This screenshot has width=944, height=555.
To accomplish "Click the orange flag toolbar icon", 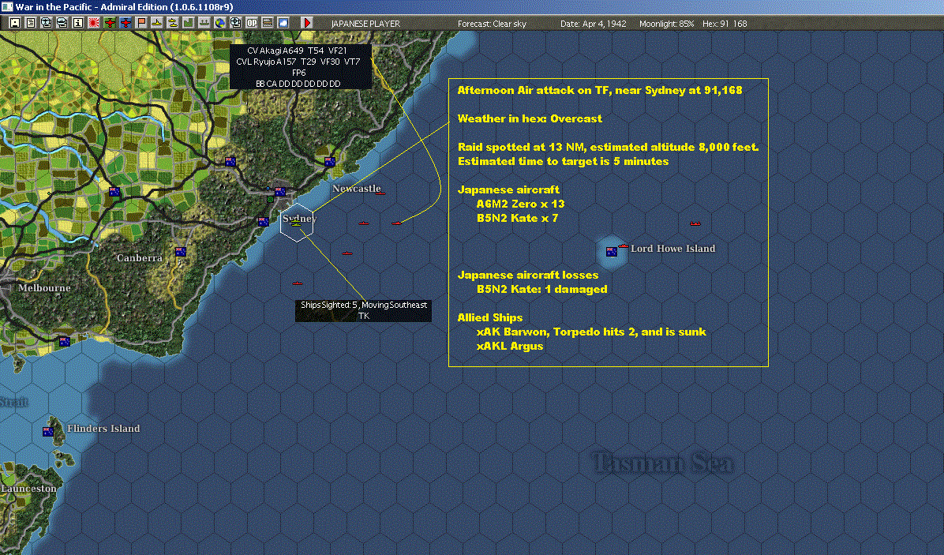I will click(140, 23).
